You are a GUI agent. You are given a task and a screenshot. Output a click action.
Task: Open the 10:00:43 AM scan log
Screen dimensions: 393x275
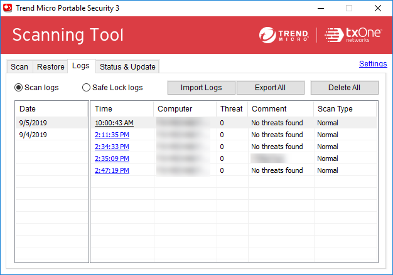coord(114,123)
